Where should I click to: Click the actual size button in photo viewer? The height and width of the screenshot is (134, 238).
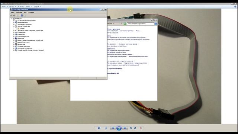[106, 128]
